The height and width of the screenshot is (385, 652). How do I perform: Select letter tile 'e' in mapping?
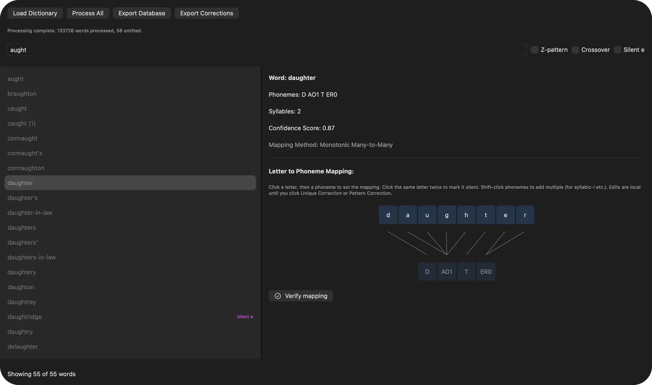point(505,215)
